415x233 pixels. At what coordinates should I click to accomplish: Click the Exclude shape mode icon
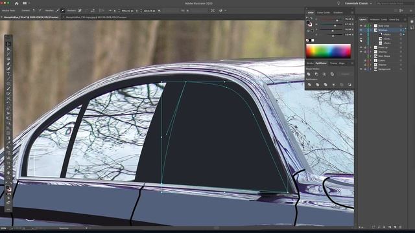[x=332, y=74]
